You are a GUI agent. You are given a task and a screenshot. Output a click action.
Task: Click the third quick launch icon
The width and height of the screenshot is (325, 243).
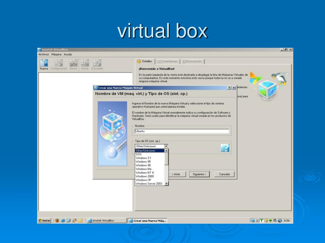coord(69,221)
